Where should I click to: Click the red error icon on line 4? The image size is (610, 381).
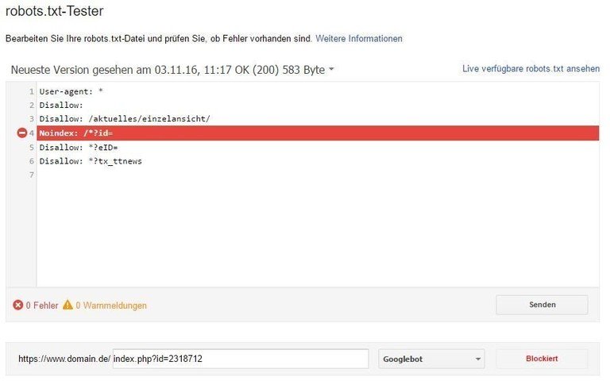click(x=21, y=133)
